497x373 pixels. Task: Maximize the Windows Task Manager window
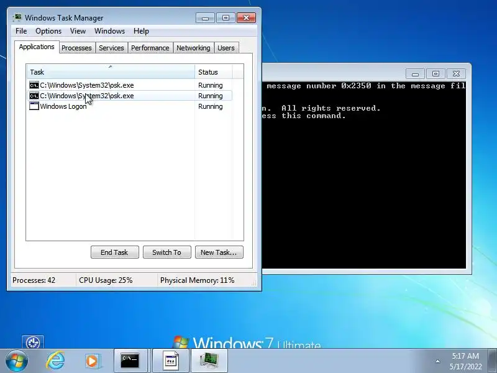pos(226,18)
